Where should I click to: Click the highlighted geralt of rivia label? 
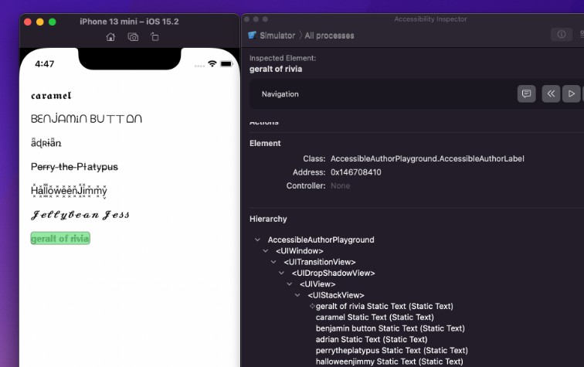(60, 238)
